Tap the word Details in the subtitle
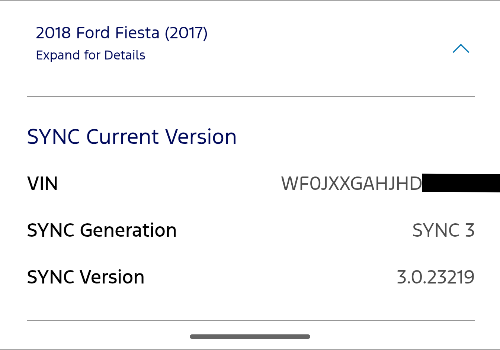This screenshot has height=350, width=500. 125,55
